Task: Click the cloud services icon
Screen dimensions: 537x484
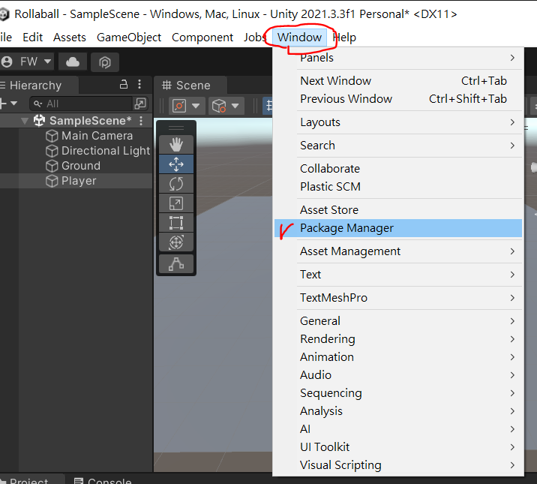Action: coord(73,62)
